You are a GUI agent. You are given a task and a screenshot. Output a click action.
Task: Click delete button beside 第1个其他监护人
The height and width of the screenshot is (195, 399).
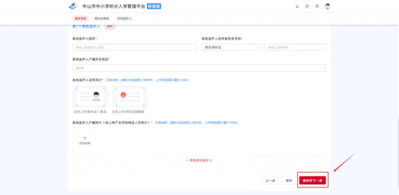pyautogui.click(x=110, y=26)
